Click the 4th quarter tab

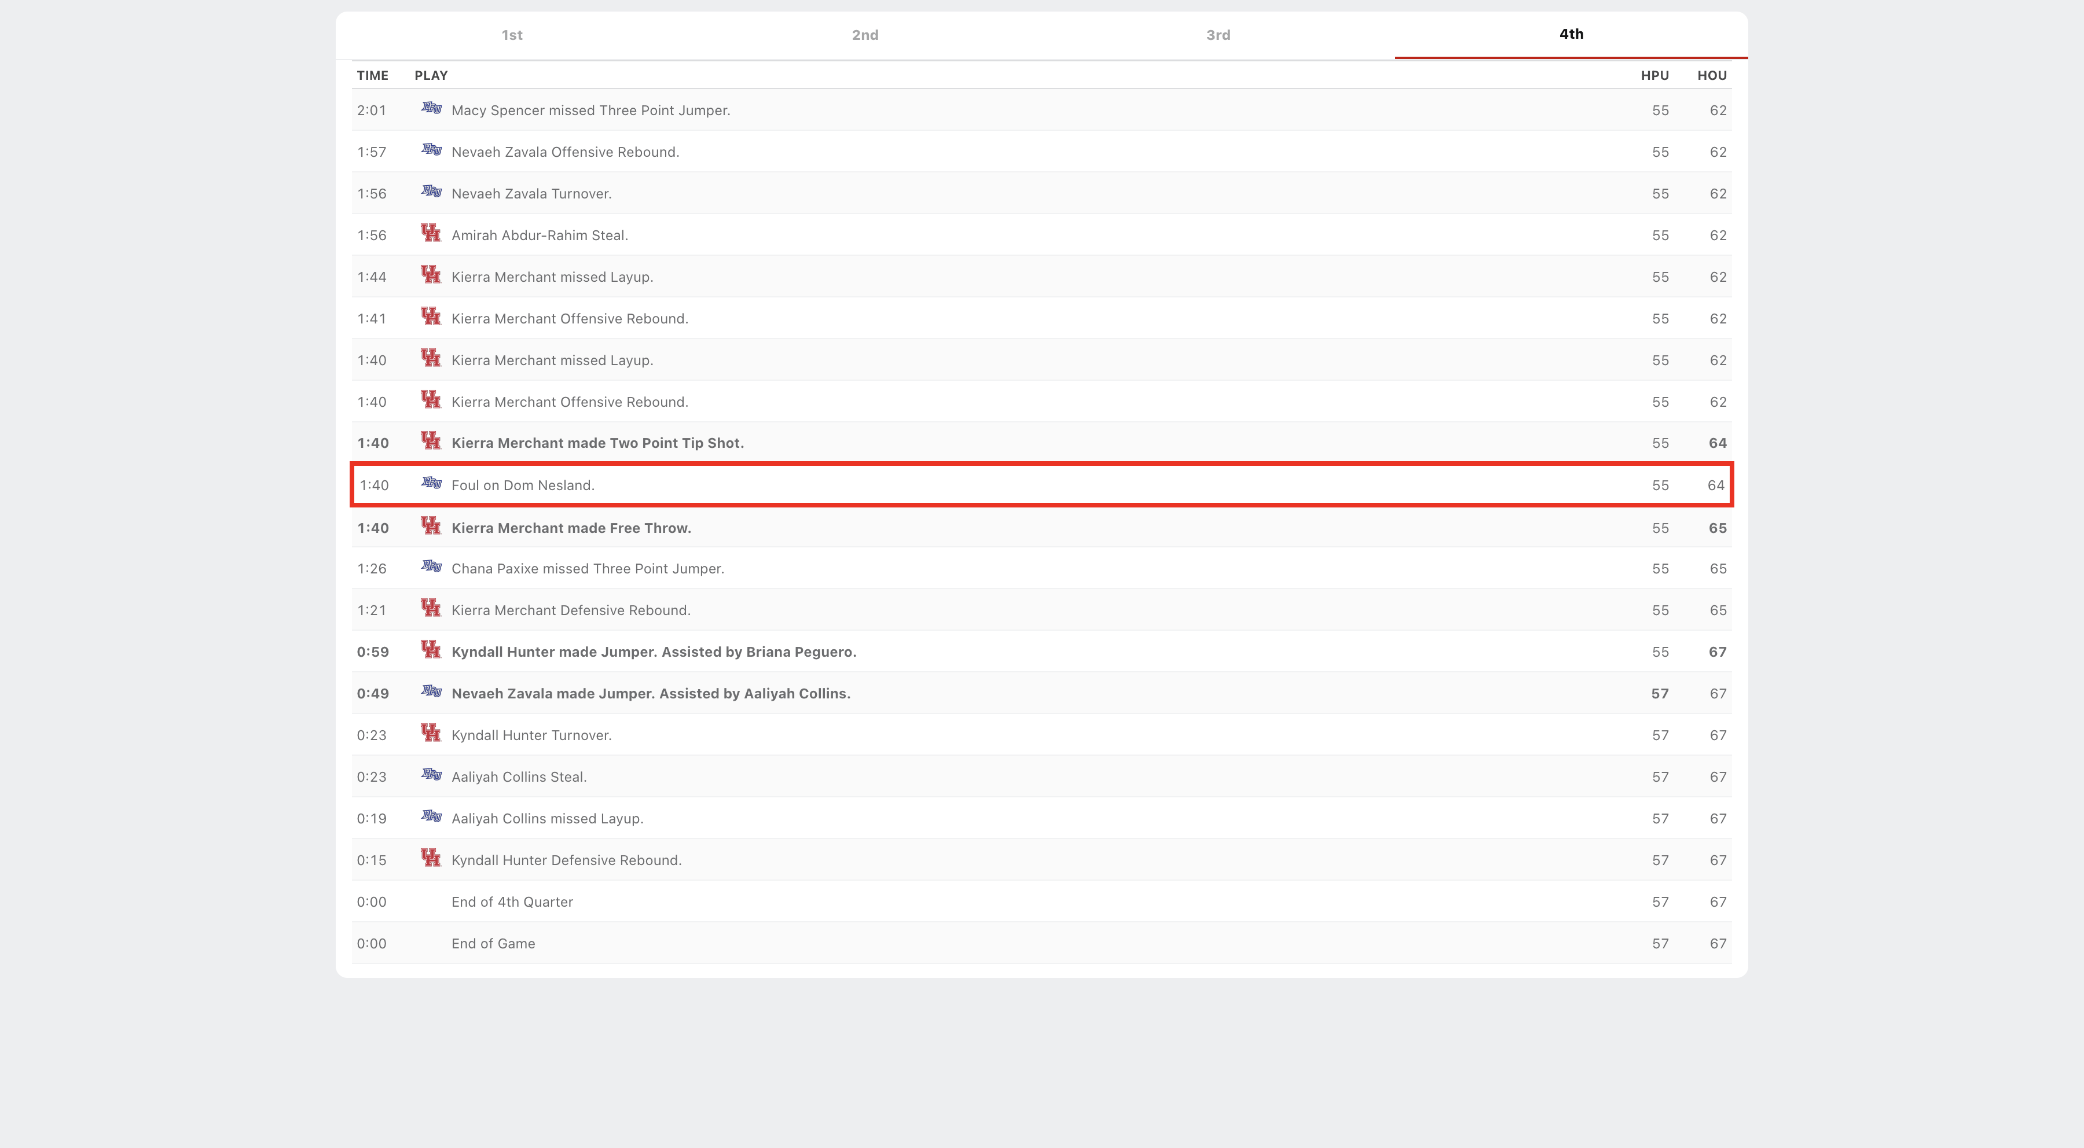click(1571, 34)
